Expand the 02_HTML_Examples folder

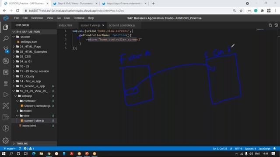(14, 51)
